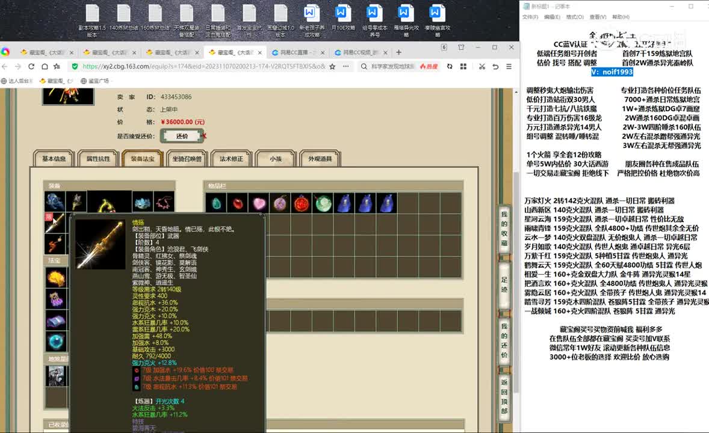Viewport: 709px width, 433px height.
Task: Click the 地煞星 character thumbnail in the left panel
Action: [56, 375]
